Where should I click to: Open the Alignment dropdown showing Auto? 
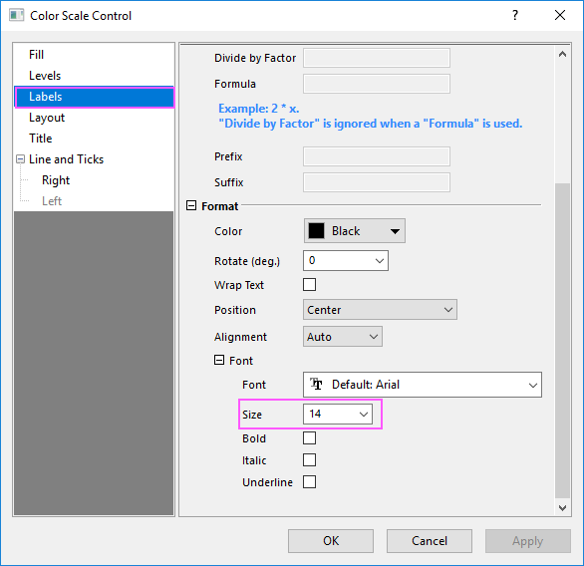coord(343,337)
